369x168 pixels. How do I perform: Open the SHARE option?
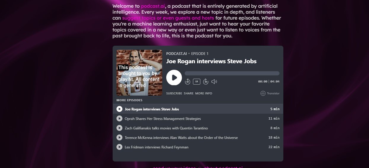(189, 93)
